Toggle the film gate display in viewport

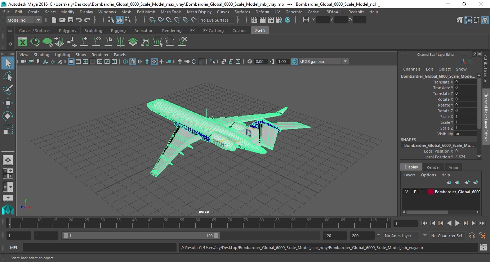[78, 62]
